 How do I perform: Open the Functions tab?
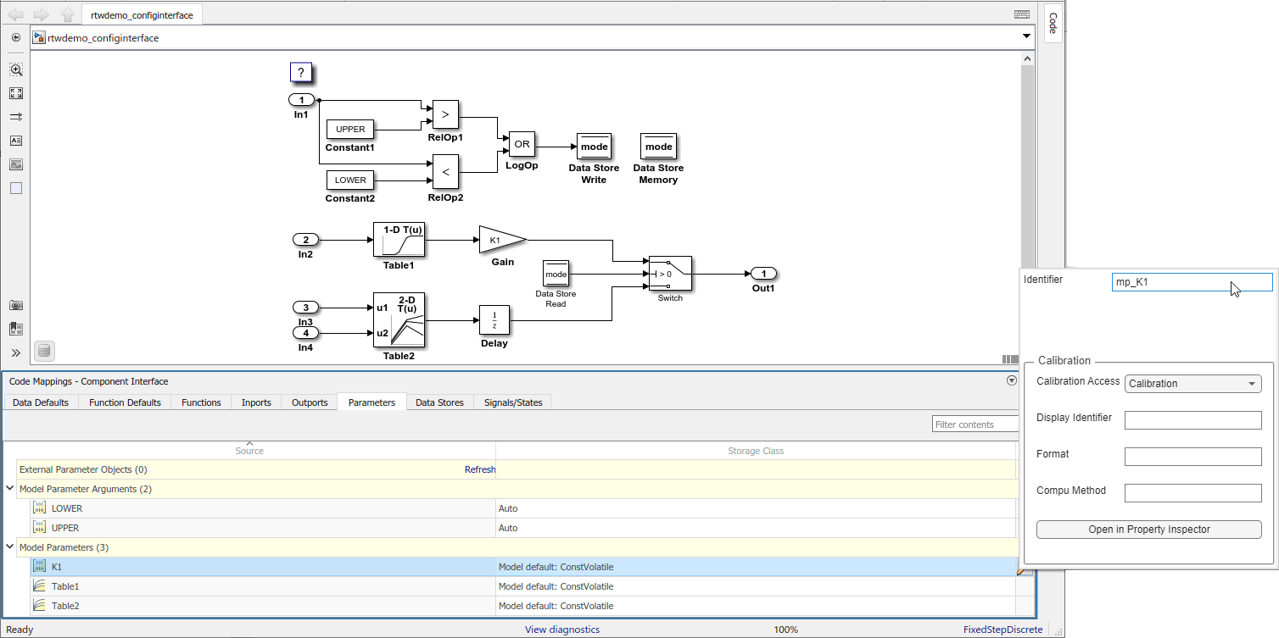click(x=201, y=402)
